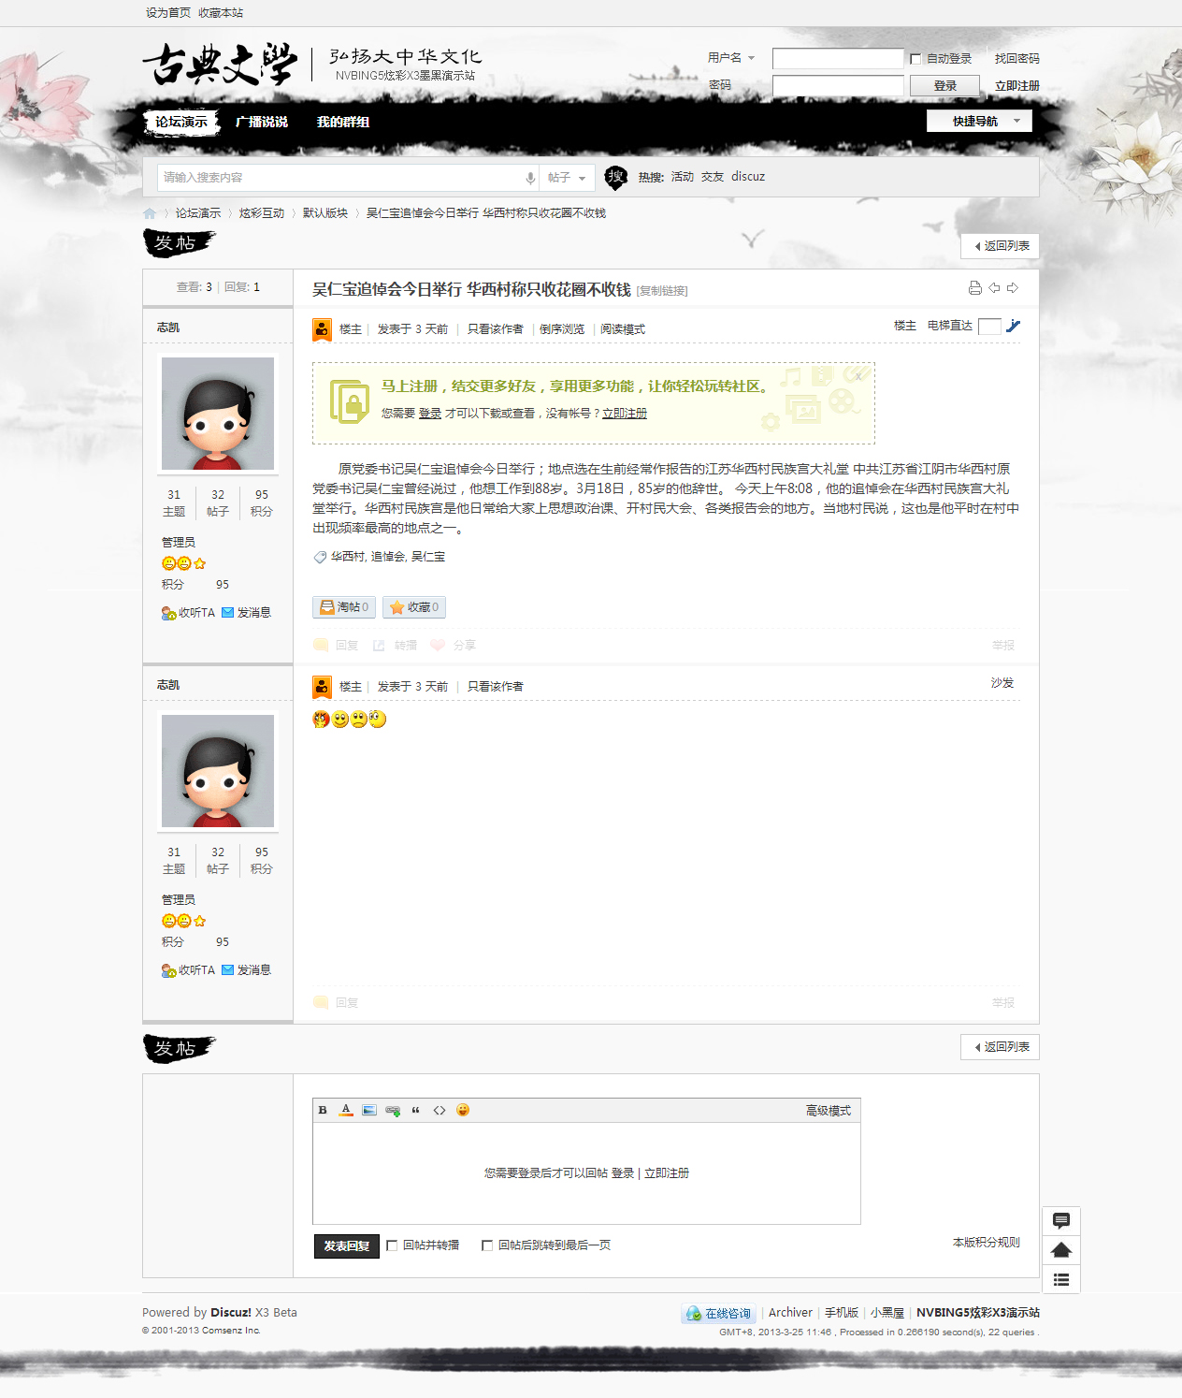The width and height of the screenshot is (1182, 1398).
Task: Click the voice search microphone icon
Action: [x=530, y=178]
